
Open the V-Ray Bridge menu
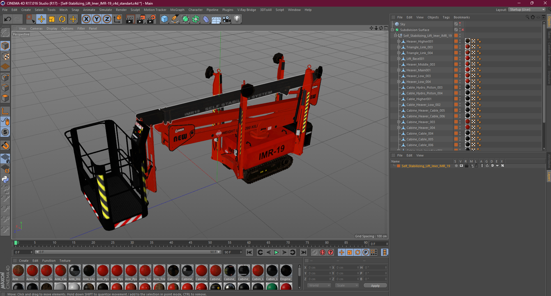[x=247, y=10]
